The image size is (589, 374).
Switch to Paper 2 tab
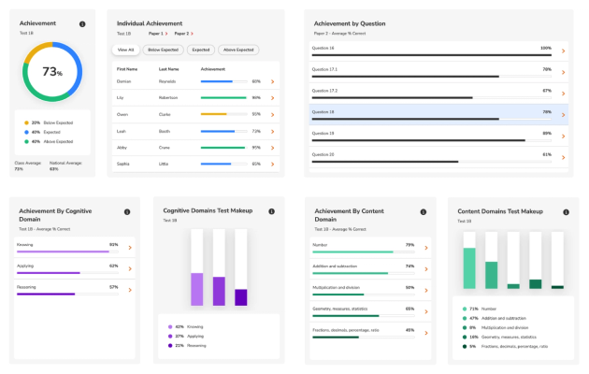[183, 34]
